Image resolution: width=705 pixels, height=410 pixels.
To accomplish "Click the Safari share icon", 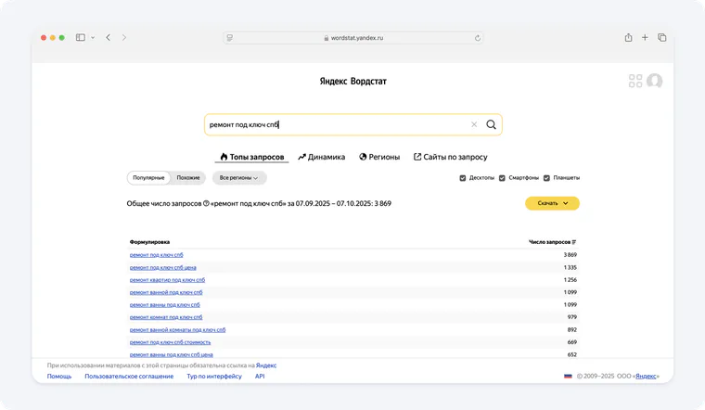I will tap(628, 38).
